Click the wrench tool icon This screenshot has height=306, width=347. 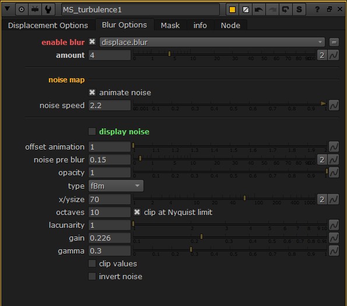click(x=48, y=9)
